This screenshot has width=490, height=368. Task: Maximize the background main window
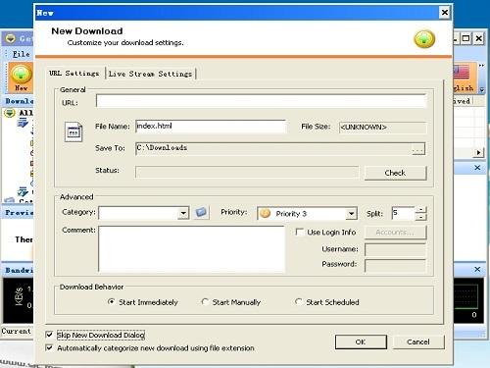[466, 38]
